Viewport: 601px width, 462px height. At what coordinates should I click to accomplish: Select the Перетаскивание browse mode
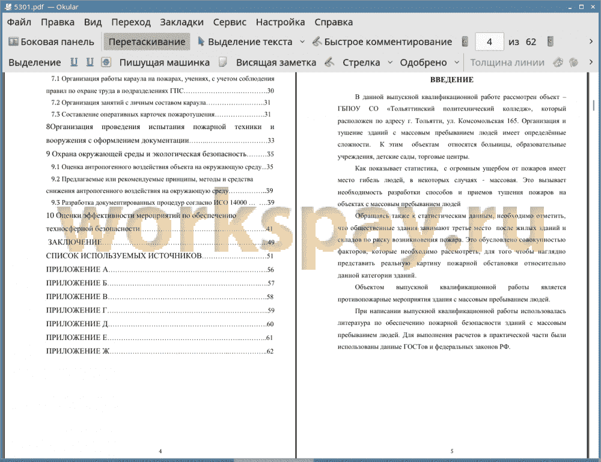(x=147, y=42)
